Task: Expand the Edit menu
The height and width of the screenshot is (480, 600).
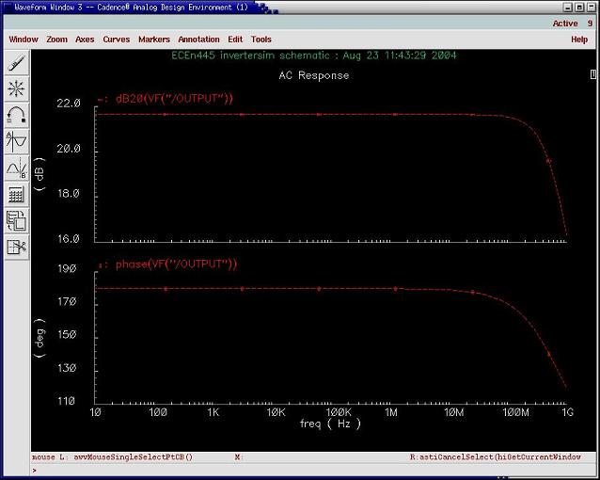Action: point(235,40)
